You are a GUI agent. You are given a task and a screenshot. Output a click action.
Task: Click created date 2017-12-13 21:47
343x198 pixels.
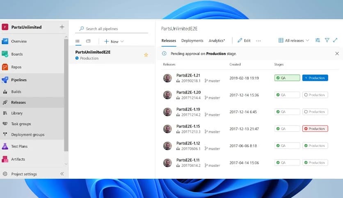244,129
